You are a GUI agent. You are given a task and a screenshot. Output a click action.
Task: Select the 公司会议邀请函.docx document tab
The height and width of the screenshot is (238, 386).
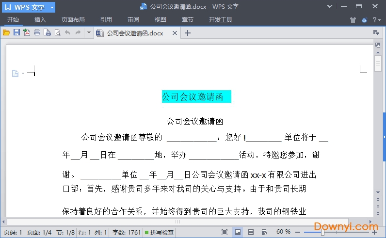click(135, 33)
